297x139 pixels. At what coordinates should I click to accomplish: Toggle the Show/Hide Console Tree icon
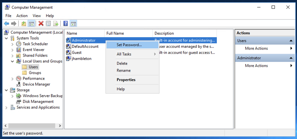pos(31,24)
